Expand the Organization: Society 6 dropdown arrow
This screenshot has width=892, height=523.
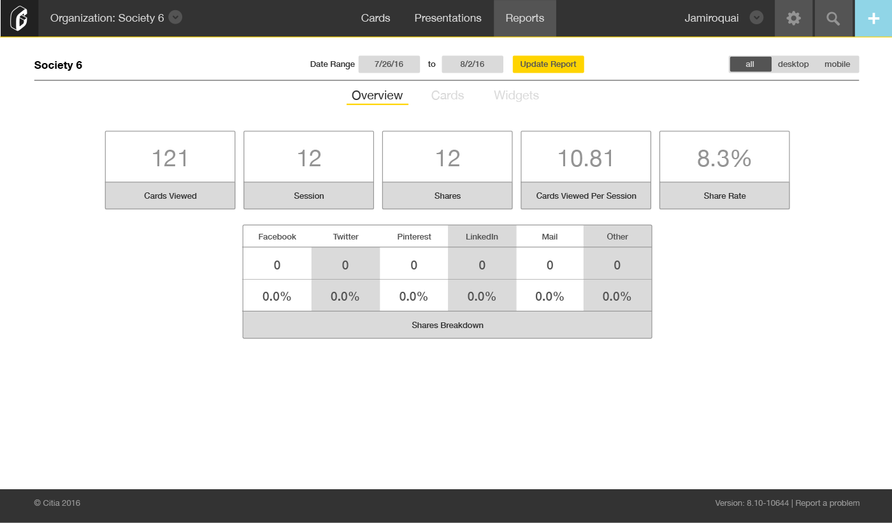176,17
